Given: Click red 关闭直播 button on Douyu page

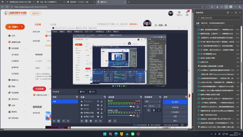Looking at the screenshot, I should pos(39,89).
